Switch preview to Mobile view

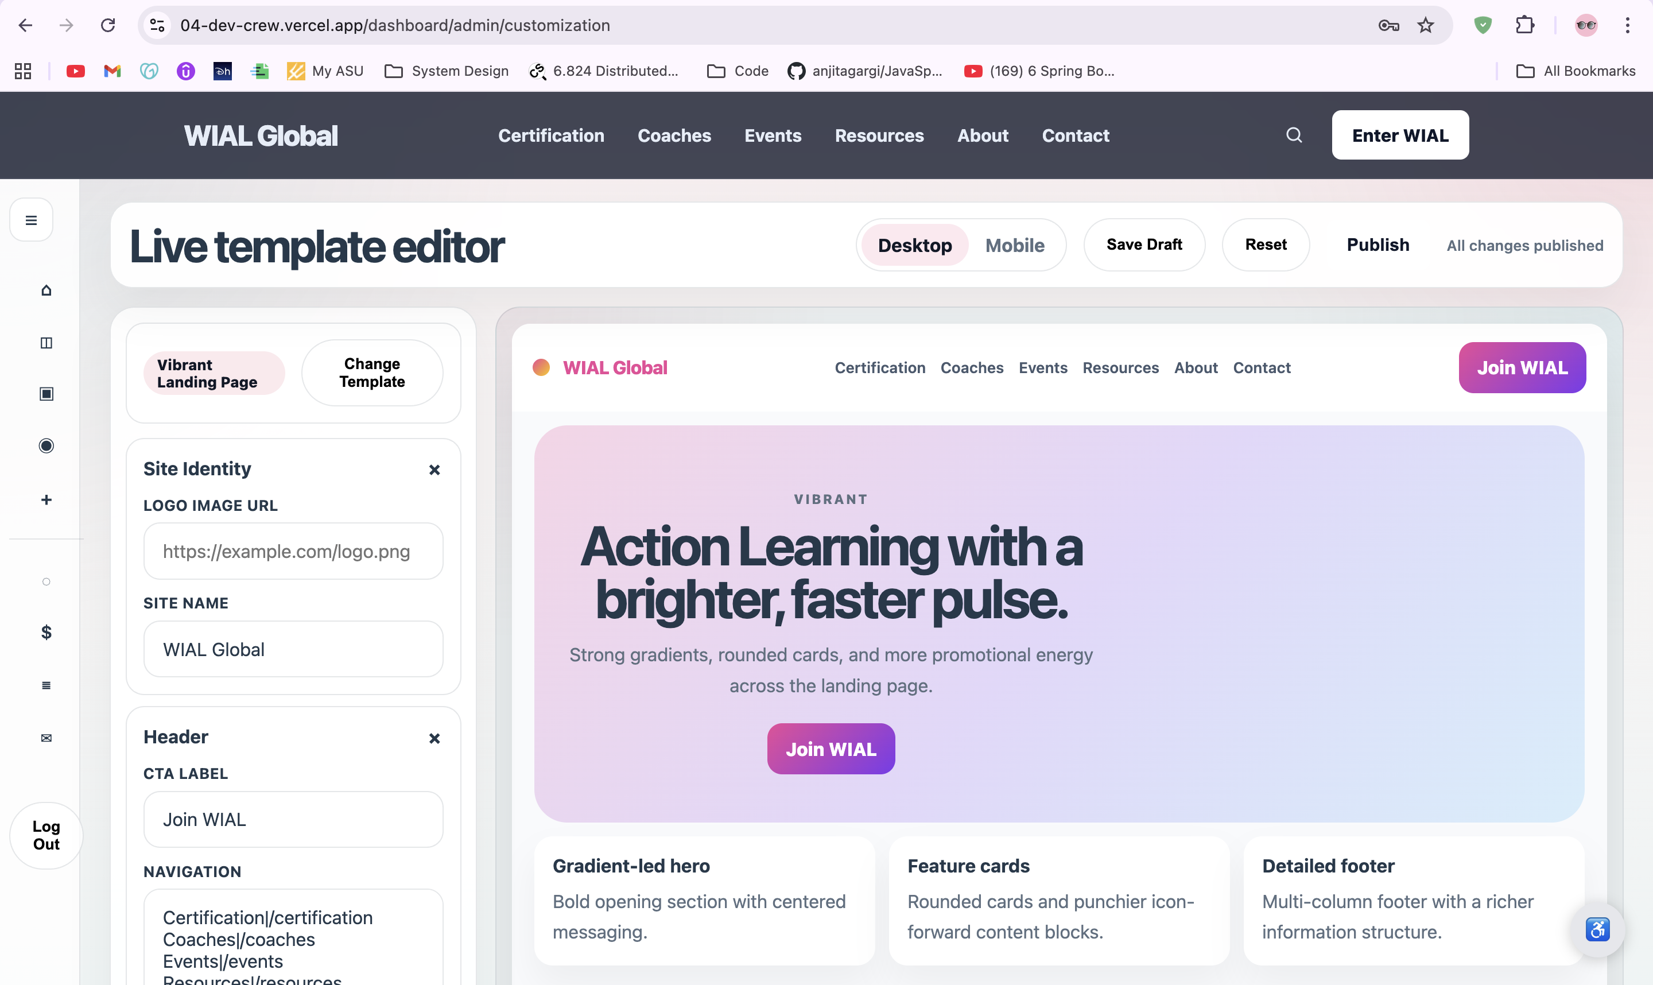1014,245
